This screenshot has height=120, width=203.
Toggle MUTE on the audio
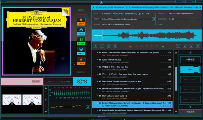(x=51, y=82)
